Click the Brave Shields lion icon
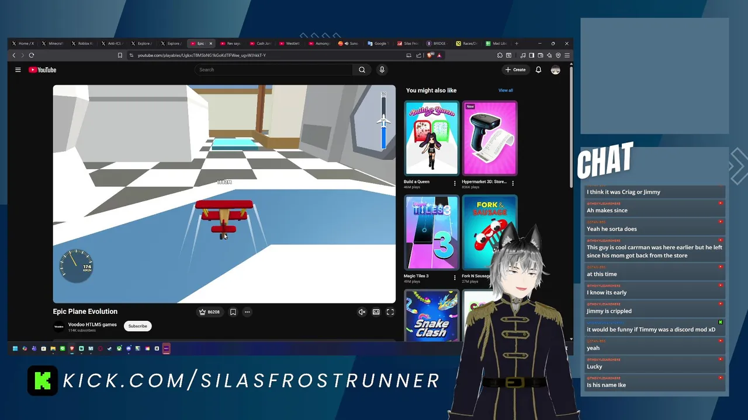The image size is (748, 420). [430, 55]
